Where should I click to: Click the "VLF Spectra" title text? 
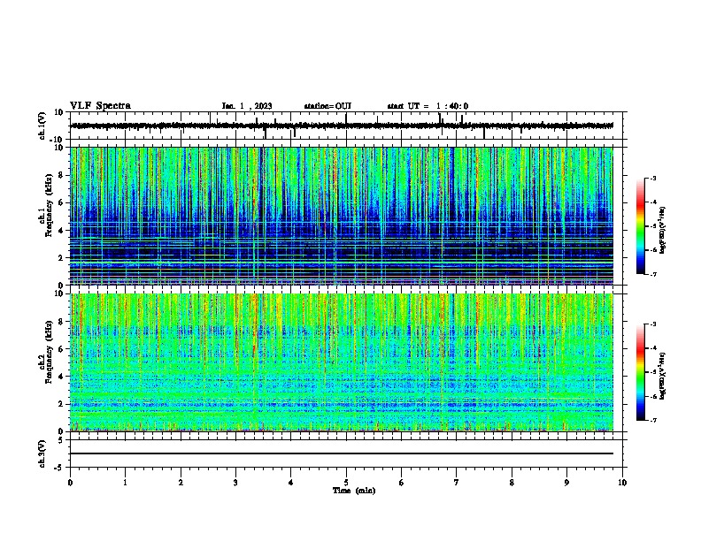coord(100,106)
